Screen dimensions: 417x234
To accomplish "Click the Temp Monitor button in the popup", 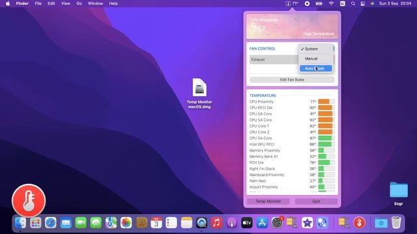I will (x=268, y=201).
